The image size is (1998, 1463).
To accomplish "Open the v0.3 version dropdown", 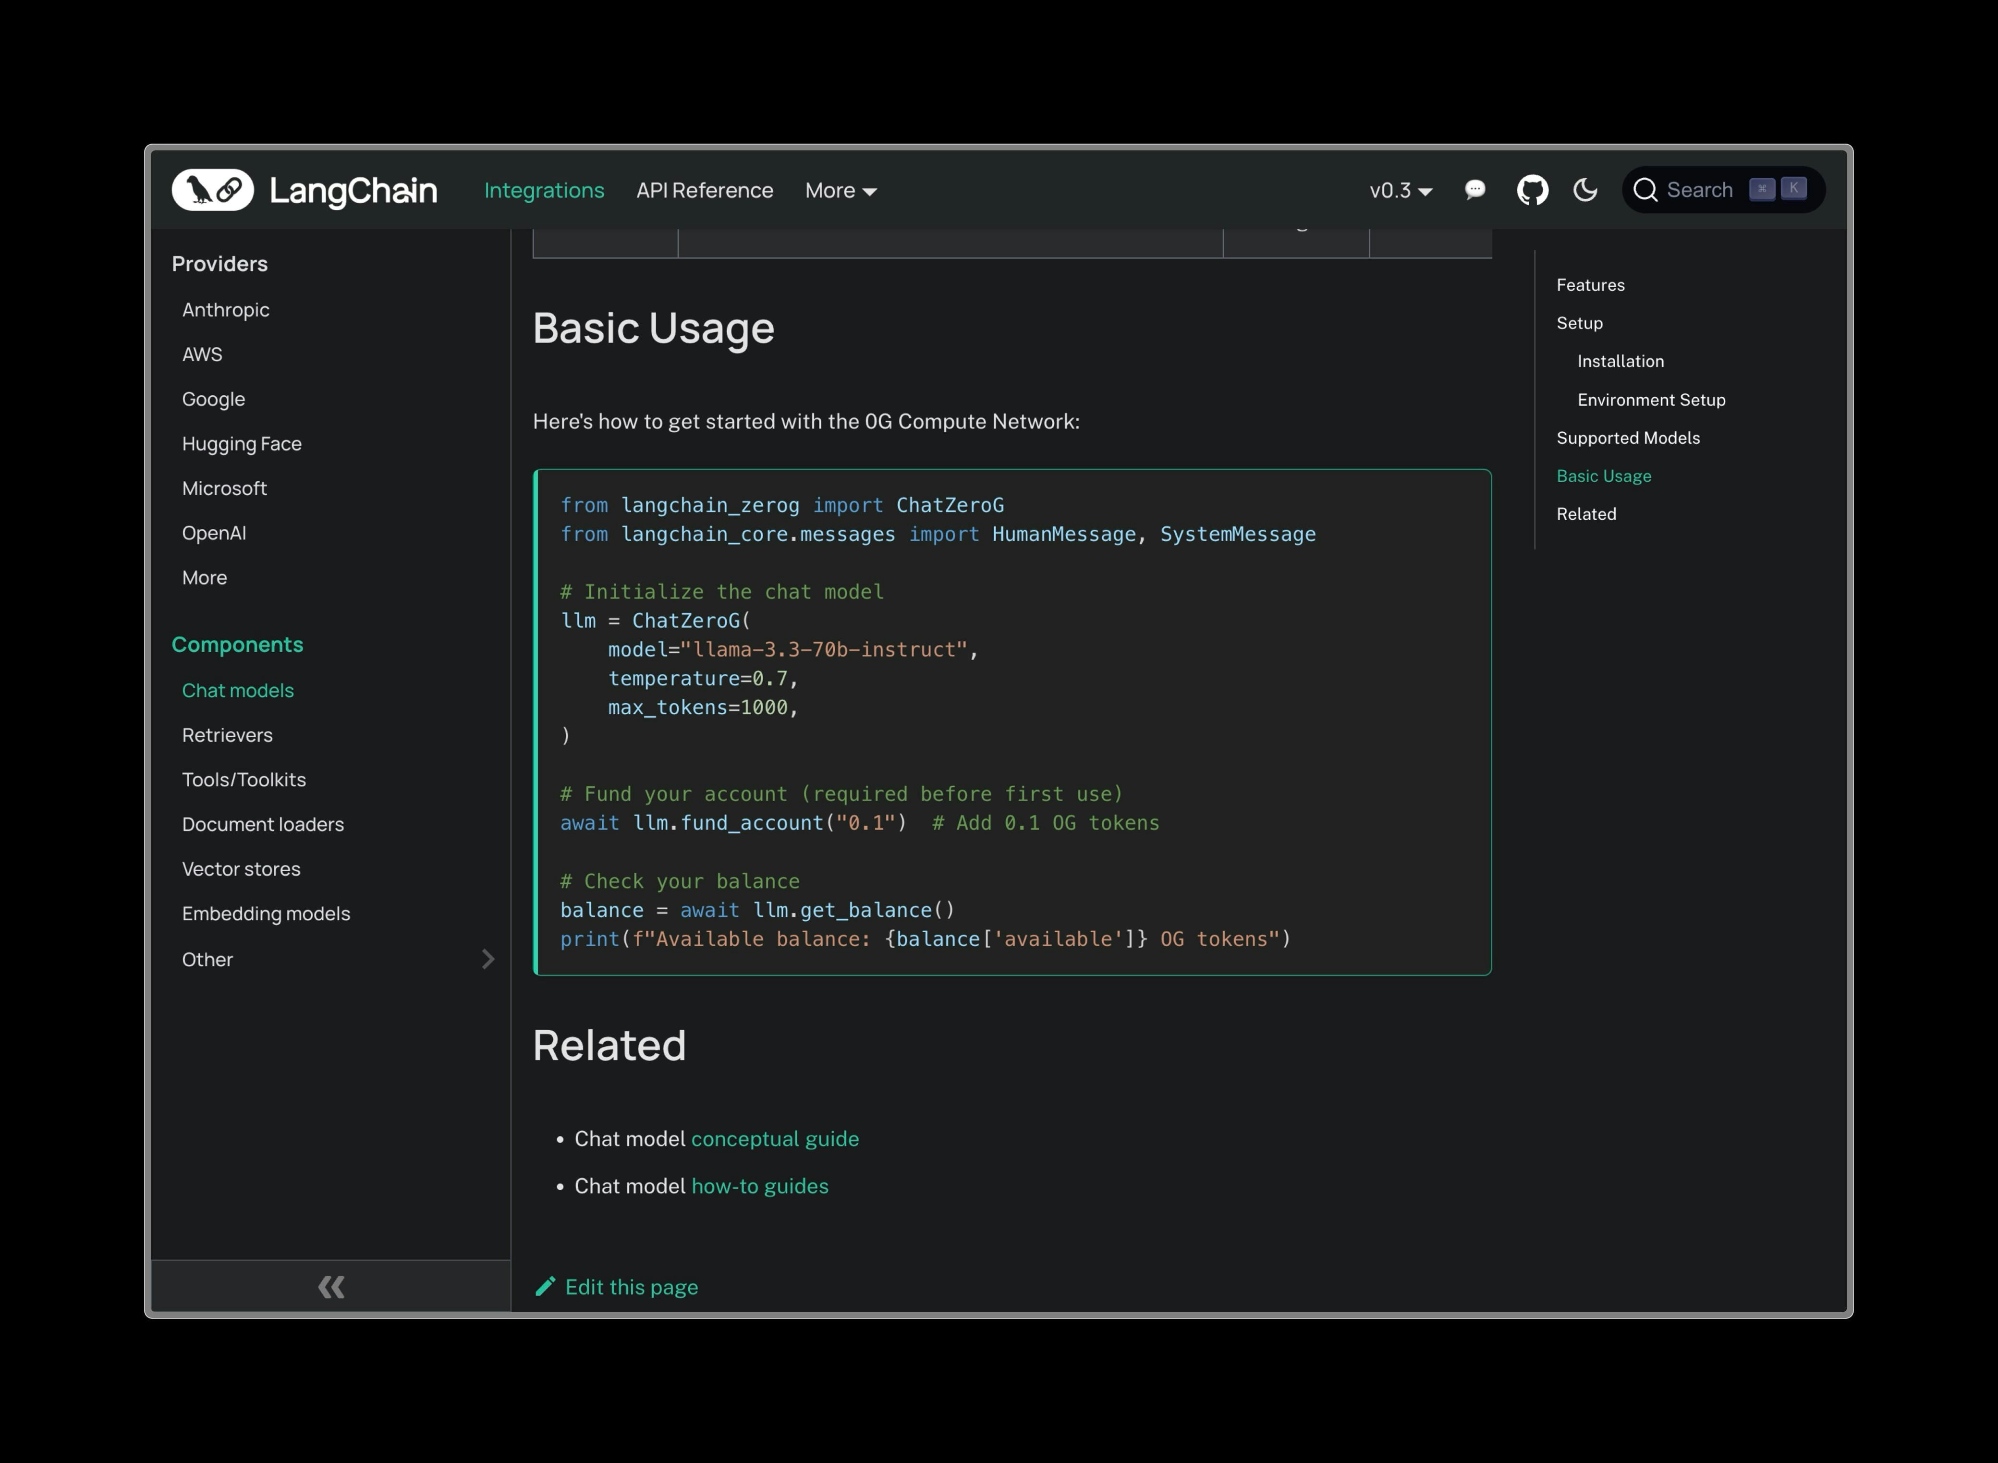I will click(1400, 190).
